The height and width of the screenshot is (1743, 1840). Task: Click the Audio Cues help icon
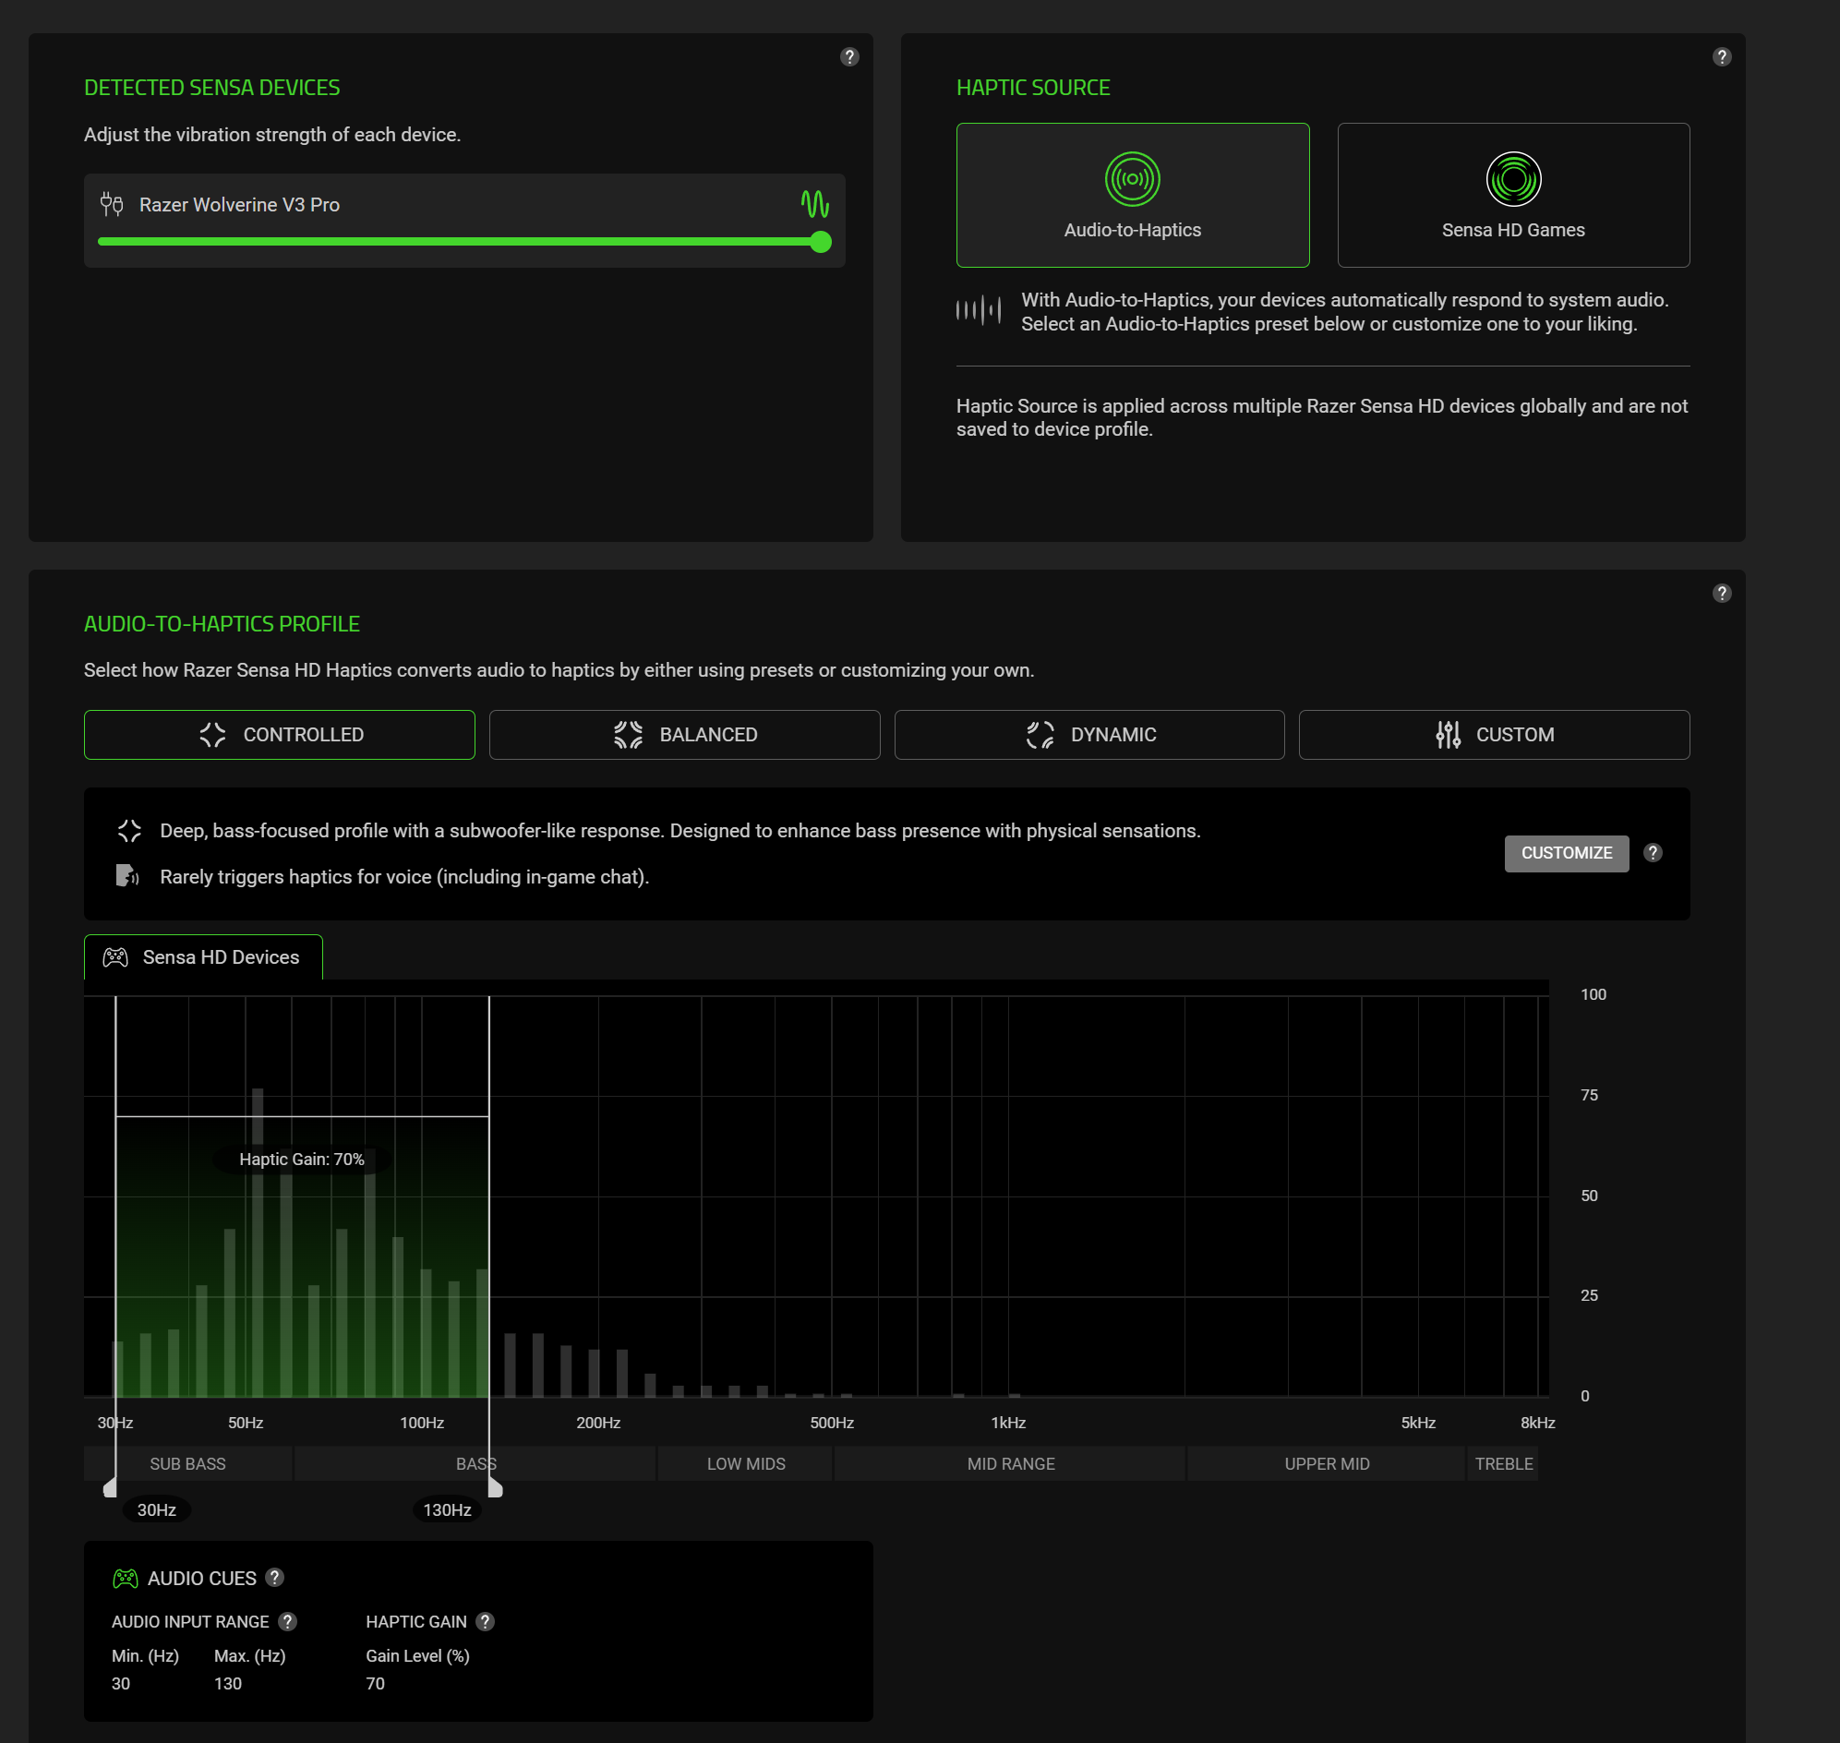tap(275, 1577)
